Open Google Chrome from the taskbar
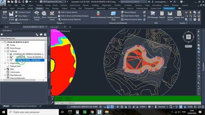 pos(92,112)
